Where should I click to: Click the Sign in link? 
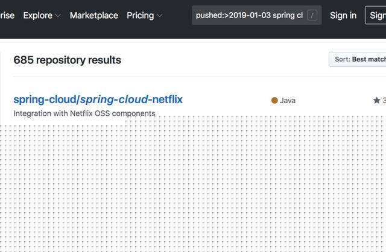(x=343, y=15)
